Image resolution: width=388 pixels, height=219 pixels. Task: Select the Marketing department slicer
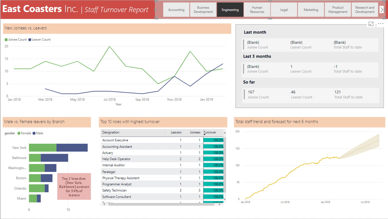click(311, 10)
